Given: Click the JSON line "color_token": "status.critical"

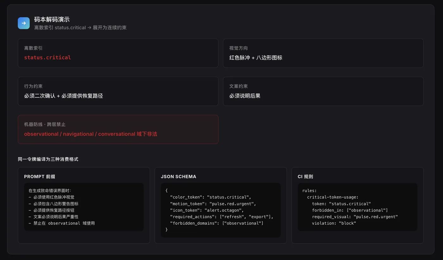Looking at the screenshot, I should coord(211,197).
